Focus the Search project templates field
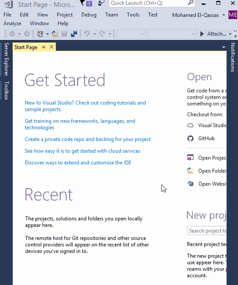This screenshot has width=238, height=285. tap(207, 231)
